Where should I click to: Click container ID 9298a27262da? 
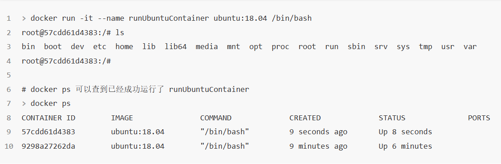point(49,146)
